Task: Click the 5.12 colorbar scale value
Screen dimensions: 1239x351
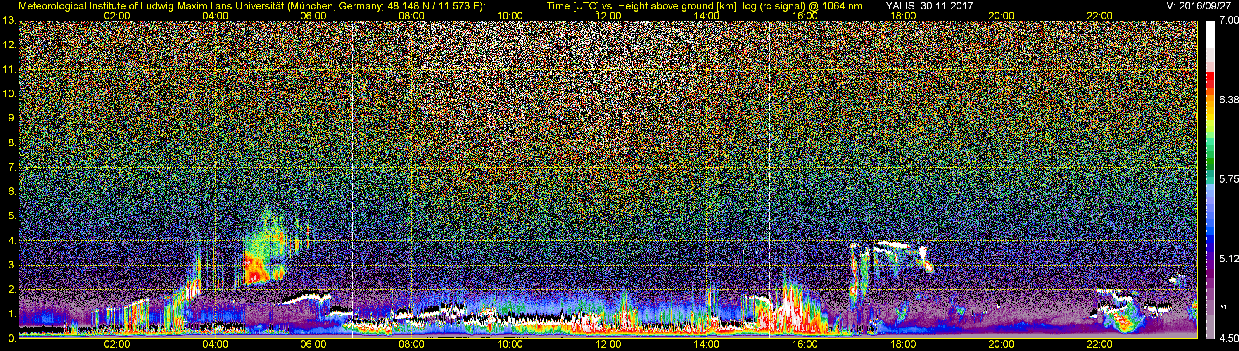Action: (1228, 259)
